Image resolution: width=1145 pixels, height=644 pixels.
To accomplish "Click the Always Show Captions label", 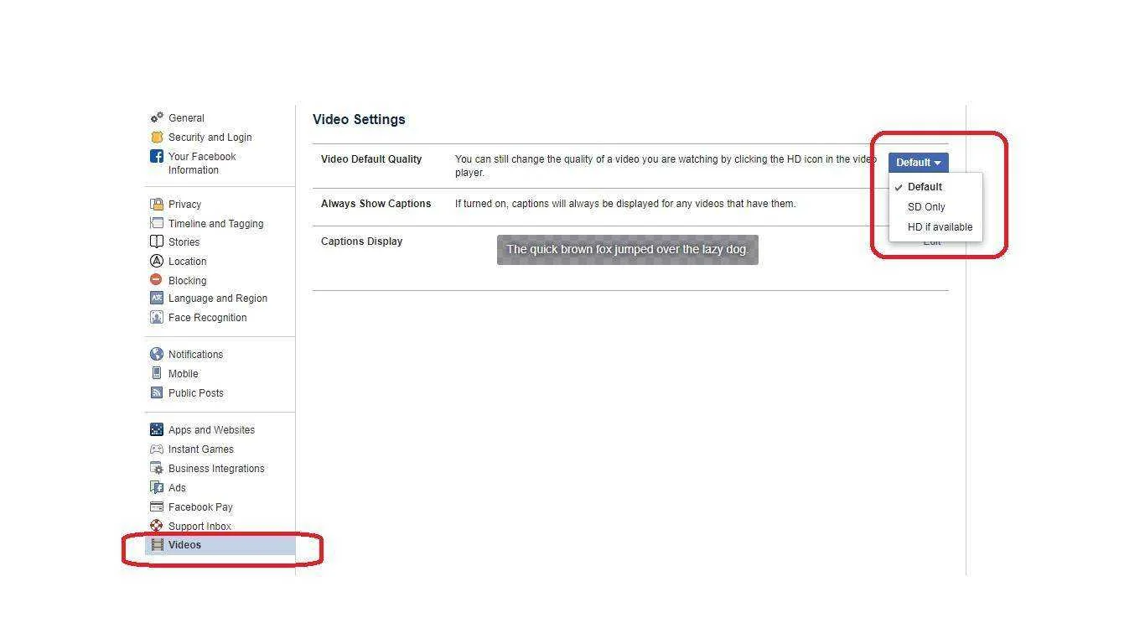I will [376, 204].
